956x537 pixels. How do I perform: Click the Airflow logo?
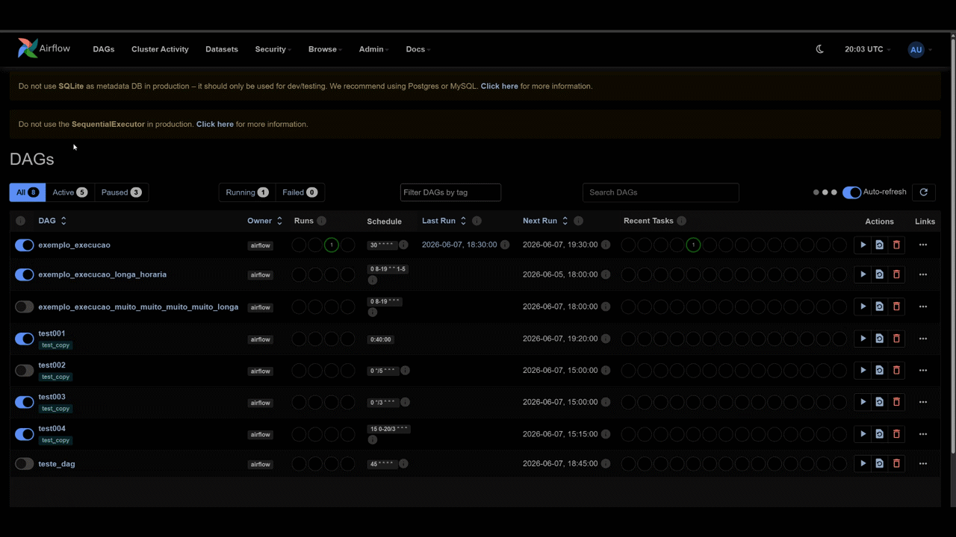point(44,48)
